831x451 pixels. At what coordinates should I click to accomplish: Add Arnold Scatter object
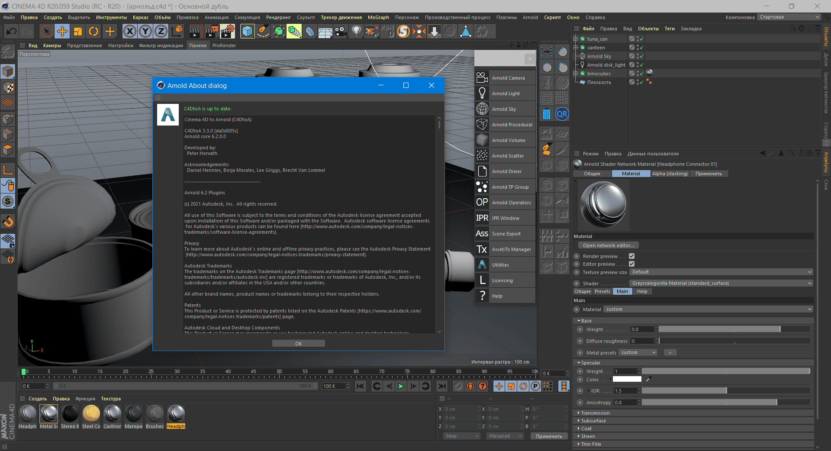click(x=505, y=156)
